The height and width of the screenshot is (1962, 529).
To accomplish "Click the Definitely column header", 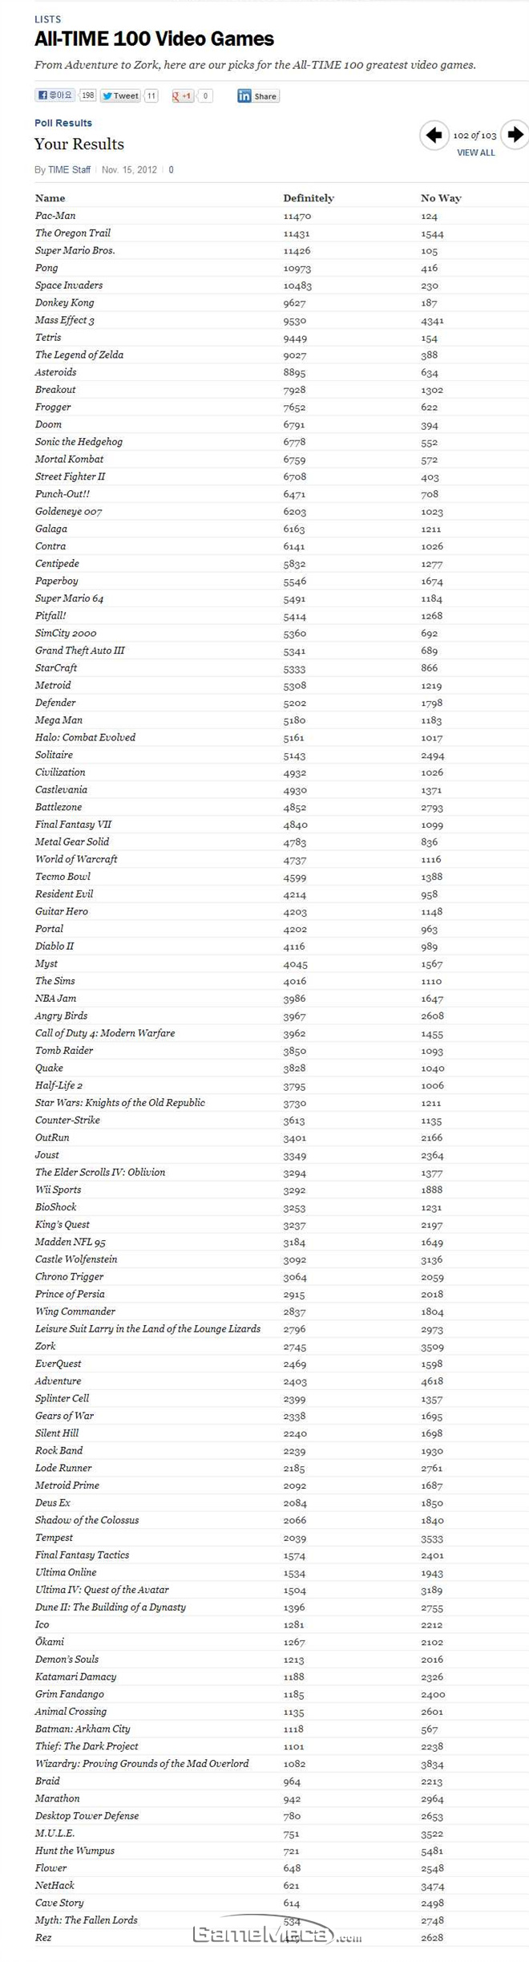I will click(x=309, y=198).
